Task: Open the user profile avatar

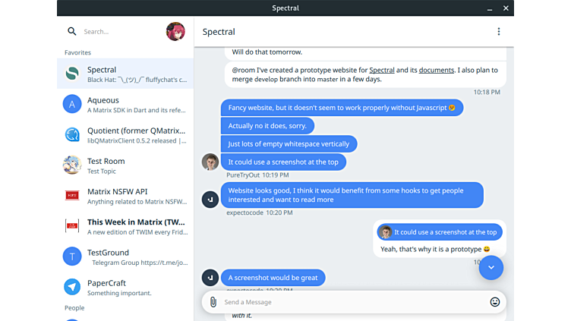Action: [175, 32]
